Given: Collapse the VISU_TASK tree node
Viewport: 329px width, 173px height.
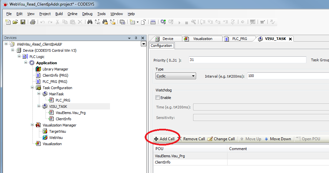Looking at the screenshot, I should coord(39,106).
